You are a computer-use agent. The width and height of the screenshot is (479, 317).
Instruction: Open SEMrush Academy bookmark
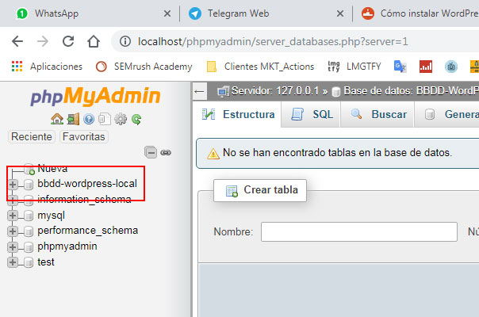click(x=144, y=67)
